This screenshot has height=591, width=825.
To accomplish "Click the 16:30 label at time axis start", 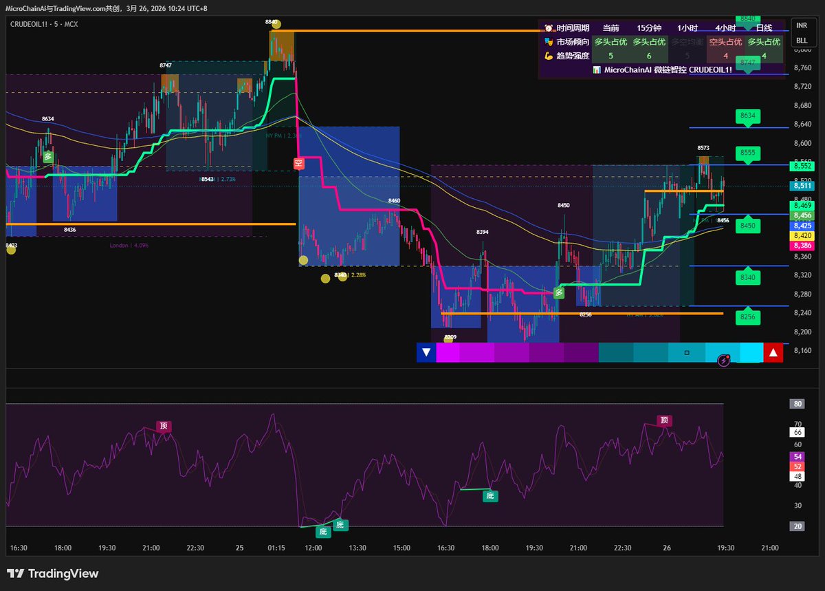I will point(19,548).
